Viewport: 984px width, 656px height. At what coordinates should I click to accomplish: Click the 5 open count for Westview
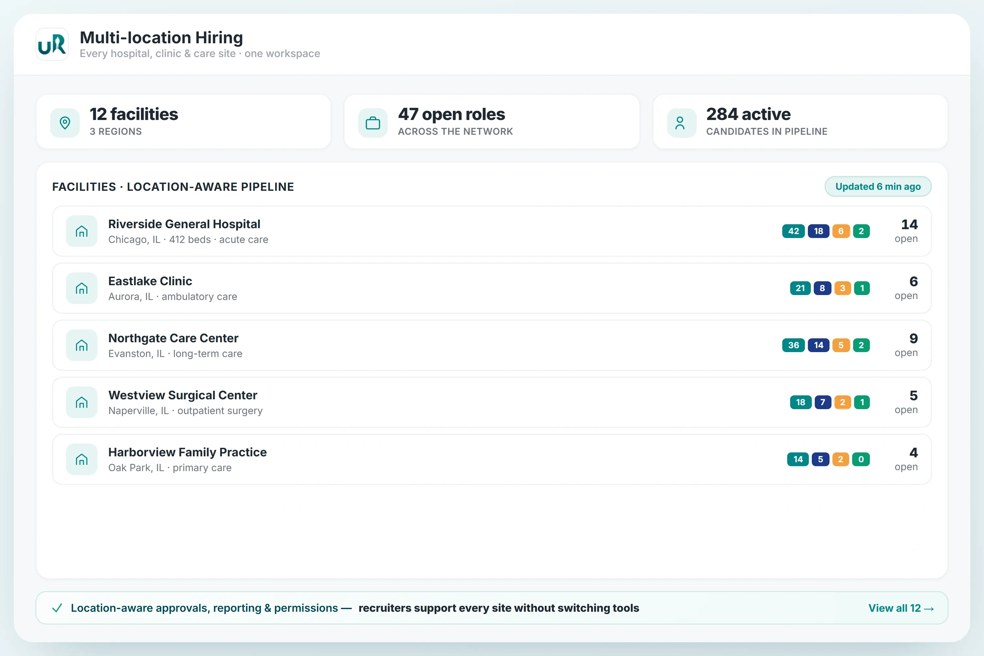[906, 402]
